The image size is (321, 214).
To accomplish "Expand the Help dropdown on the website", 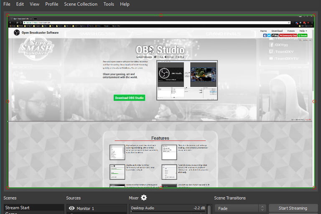I will tap(303, 31).
